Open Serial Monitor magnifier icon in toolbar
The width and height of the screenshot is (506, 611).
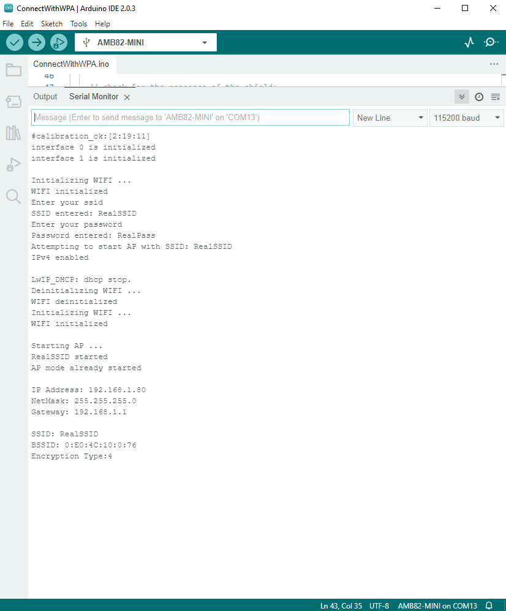[491, 42]
